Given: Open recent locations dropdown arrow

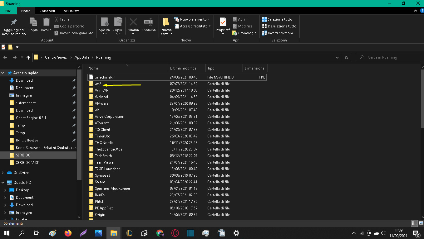Looking at the screenshot, I should [22, 57].
